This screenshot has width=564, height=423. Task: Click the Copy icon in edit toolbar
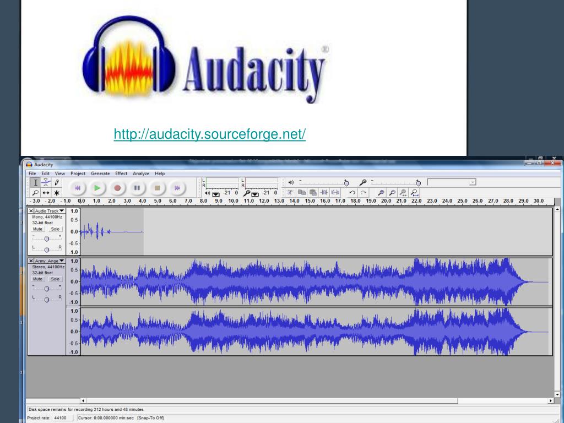(302, 192)
